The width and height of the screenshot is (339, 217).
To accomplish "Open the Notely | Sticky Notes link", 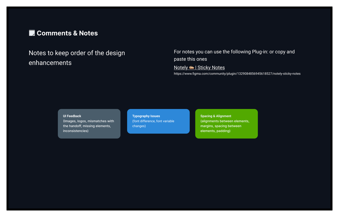I will pyautogui.click(x=199, y=68).
